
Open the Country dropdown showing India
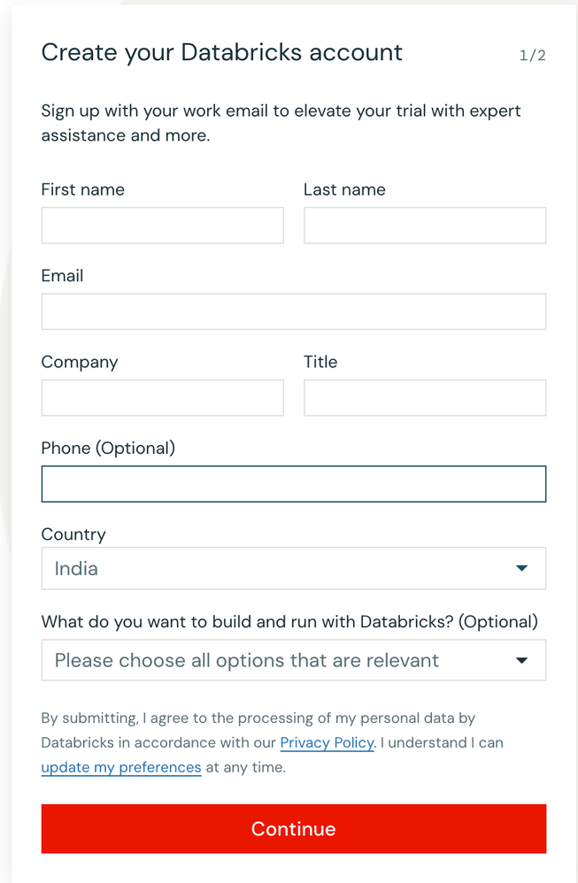click(294, 568)
